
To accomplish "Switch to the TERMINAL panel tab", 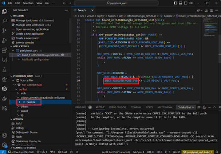I will 136,107.
